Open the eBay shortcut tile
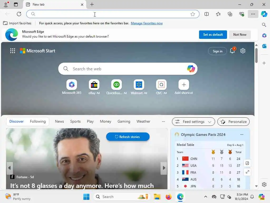This screenshot has height=203, width=270. tap(94, 87)
